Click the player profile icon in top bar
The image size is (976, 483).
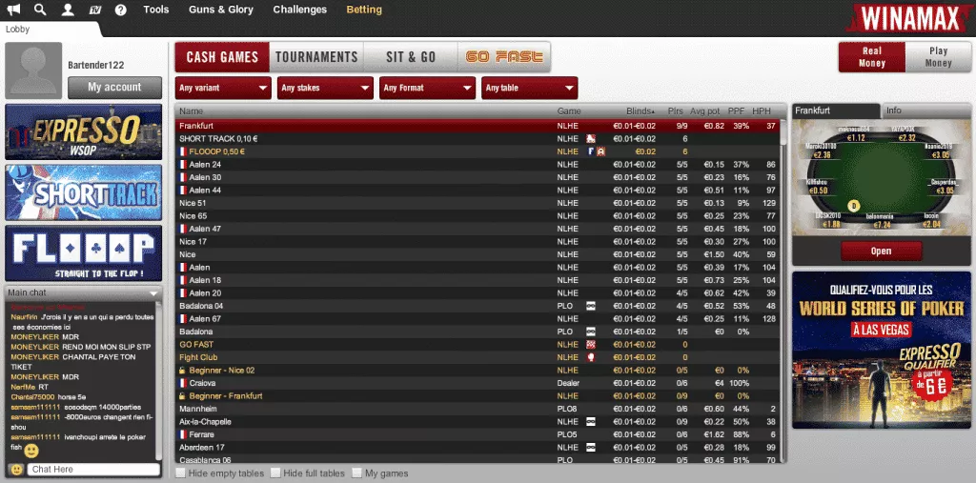point(67,10)
